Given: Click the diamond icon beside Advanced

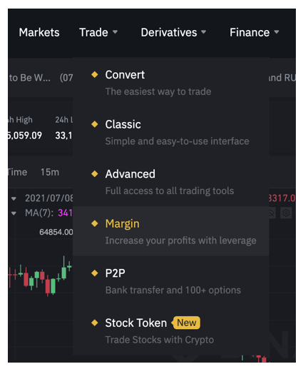Looking at the screenshot, I should (x=95, y=173).
